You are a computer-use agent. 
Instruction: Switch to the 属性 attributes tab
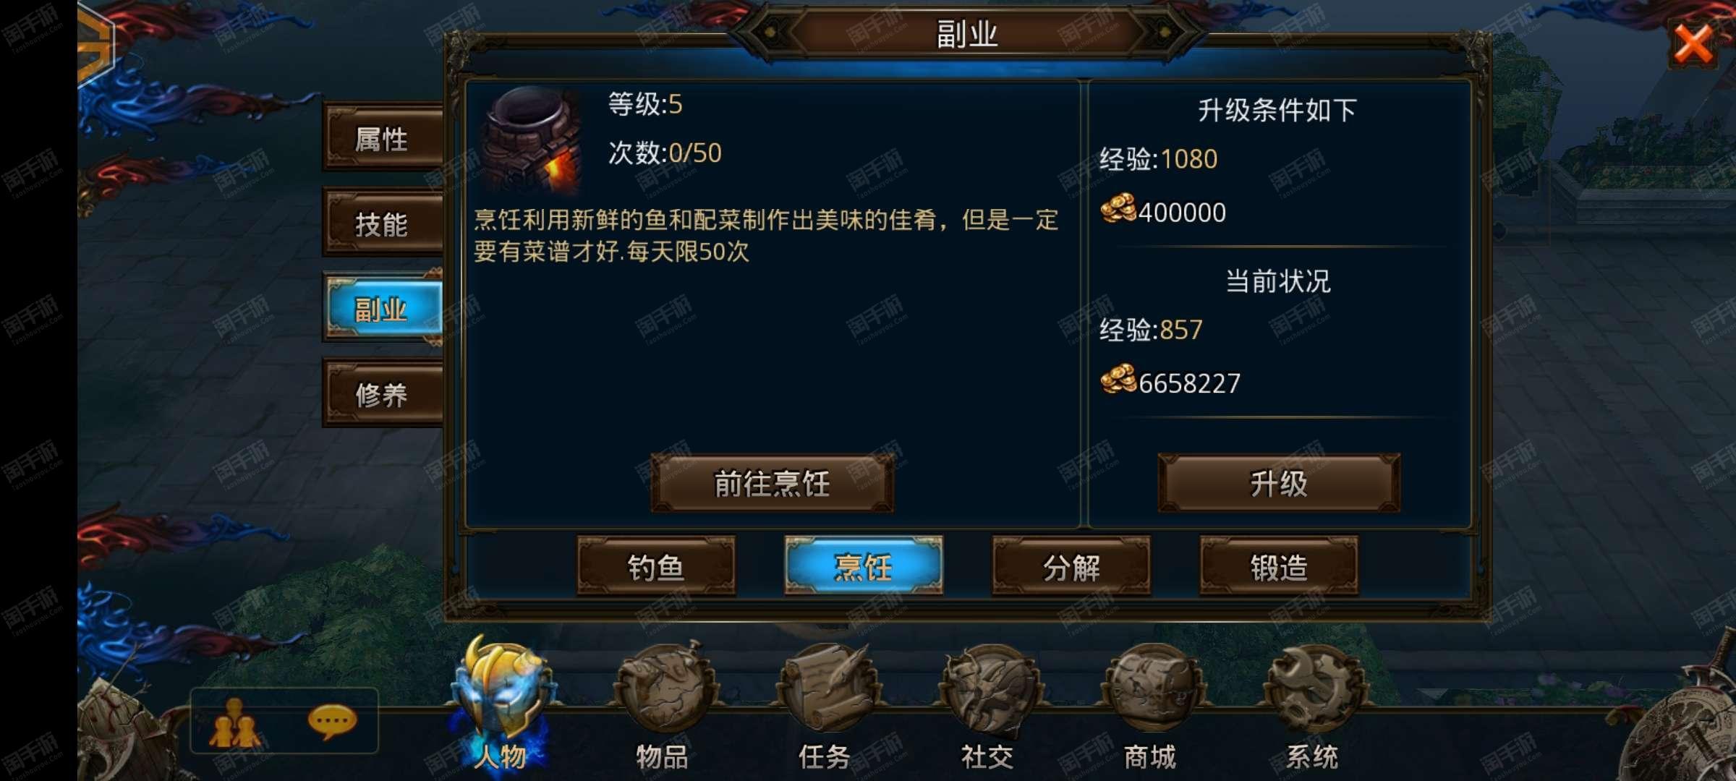[383, 137]
